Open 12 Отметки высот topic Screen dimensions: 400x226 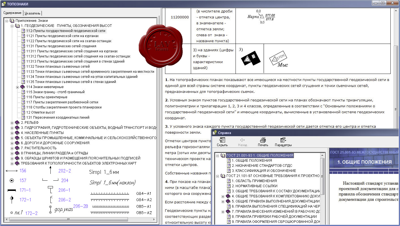[41, 112]
